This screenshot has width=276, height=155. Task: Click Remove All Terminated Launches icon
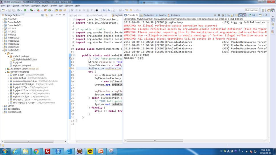pos(223,15)
